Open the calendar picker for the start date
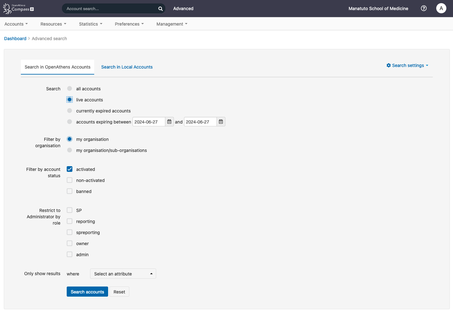This screenshot has height=314, width=453. pyautogui.click(x=169, y=121)
